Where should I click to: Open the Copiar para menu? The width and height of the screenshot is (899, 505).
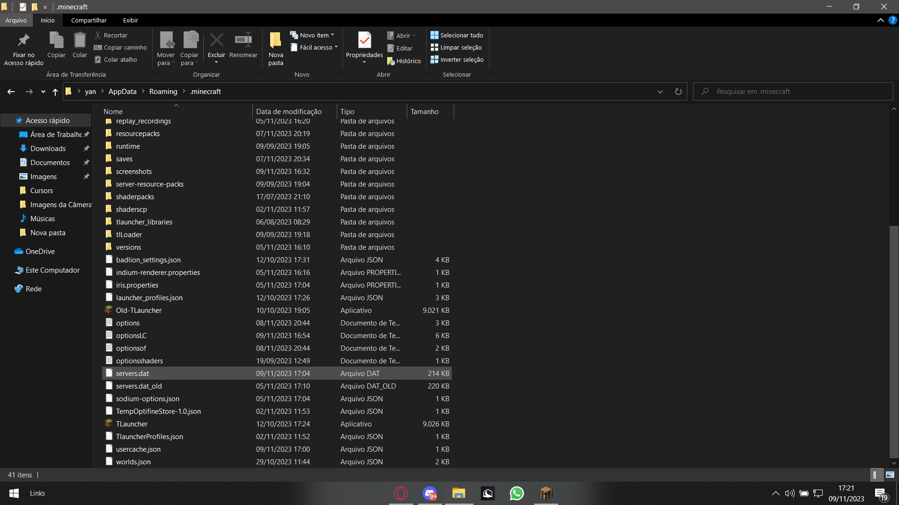190,49
